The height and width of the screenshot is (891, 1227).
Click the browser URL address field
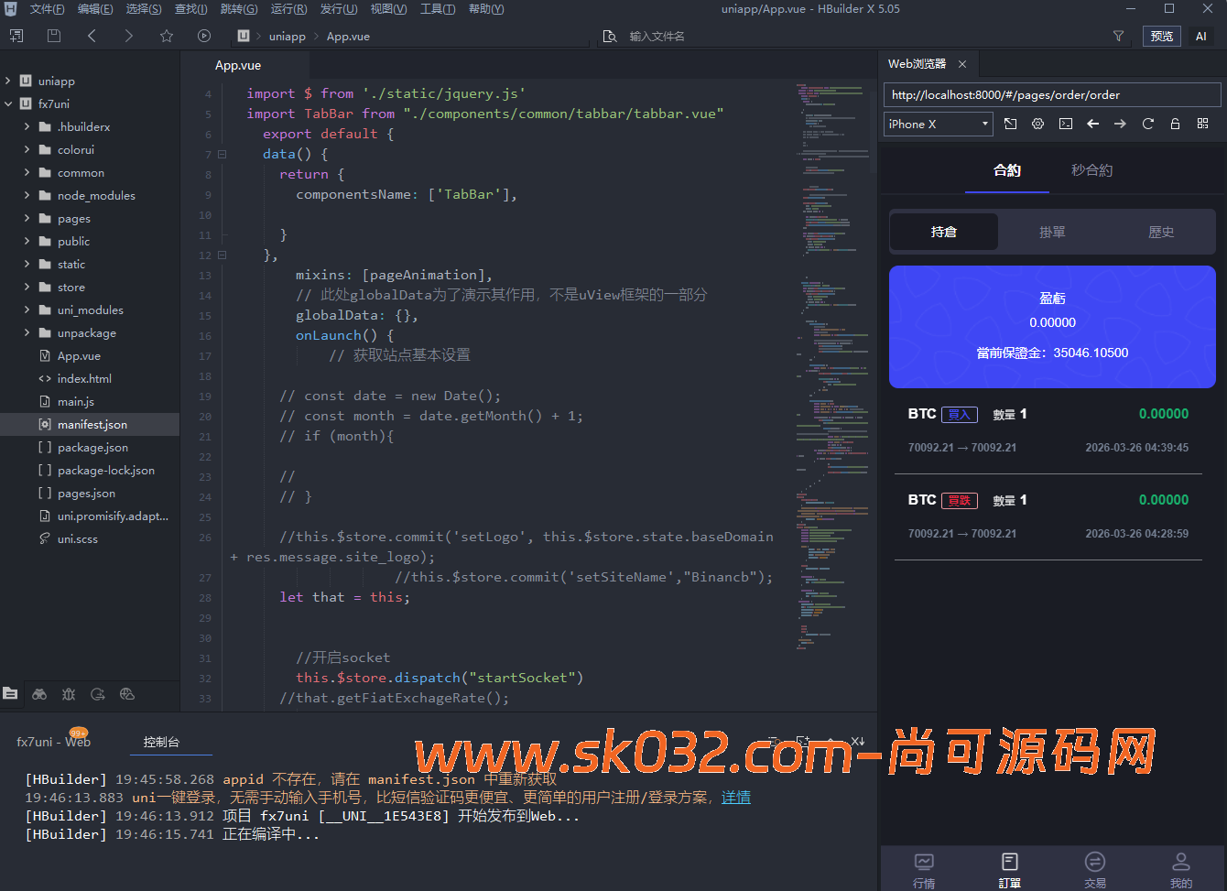click(1051, 94)
